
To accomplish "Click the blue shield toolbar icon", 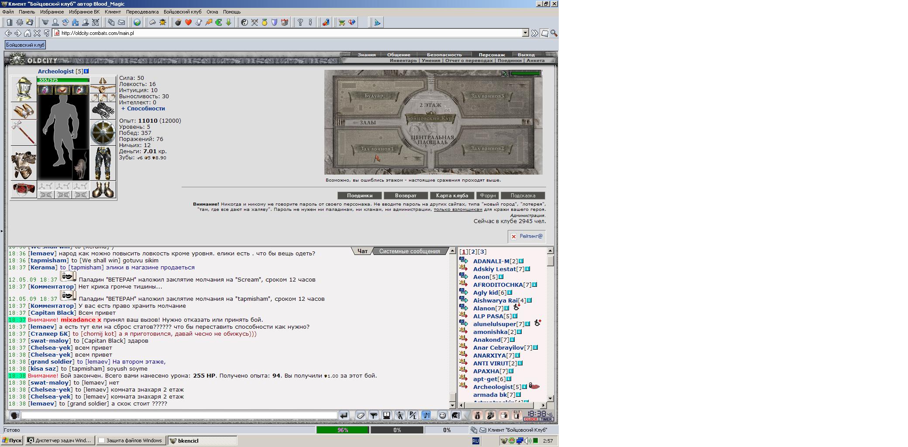I will coord(275,22).
